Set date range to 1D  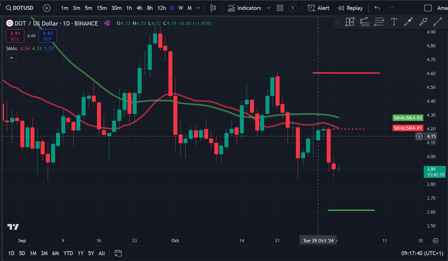[x=11, y=253]
